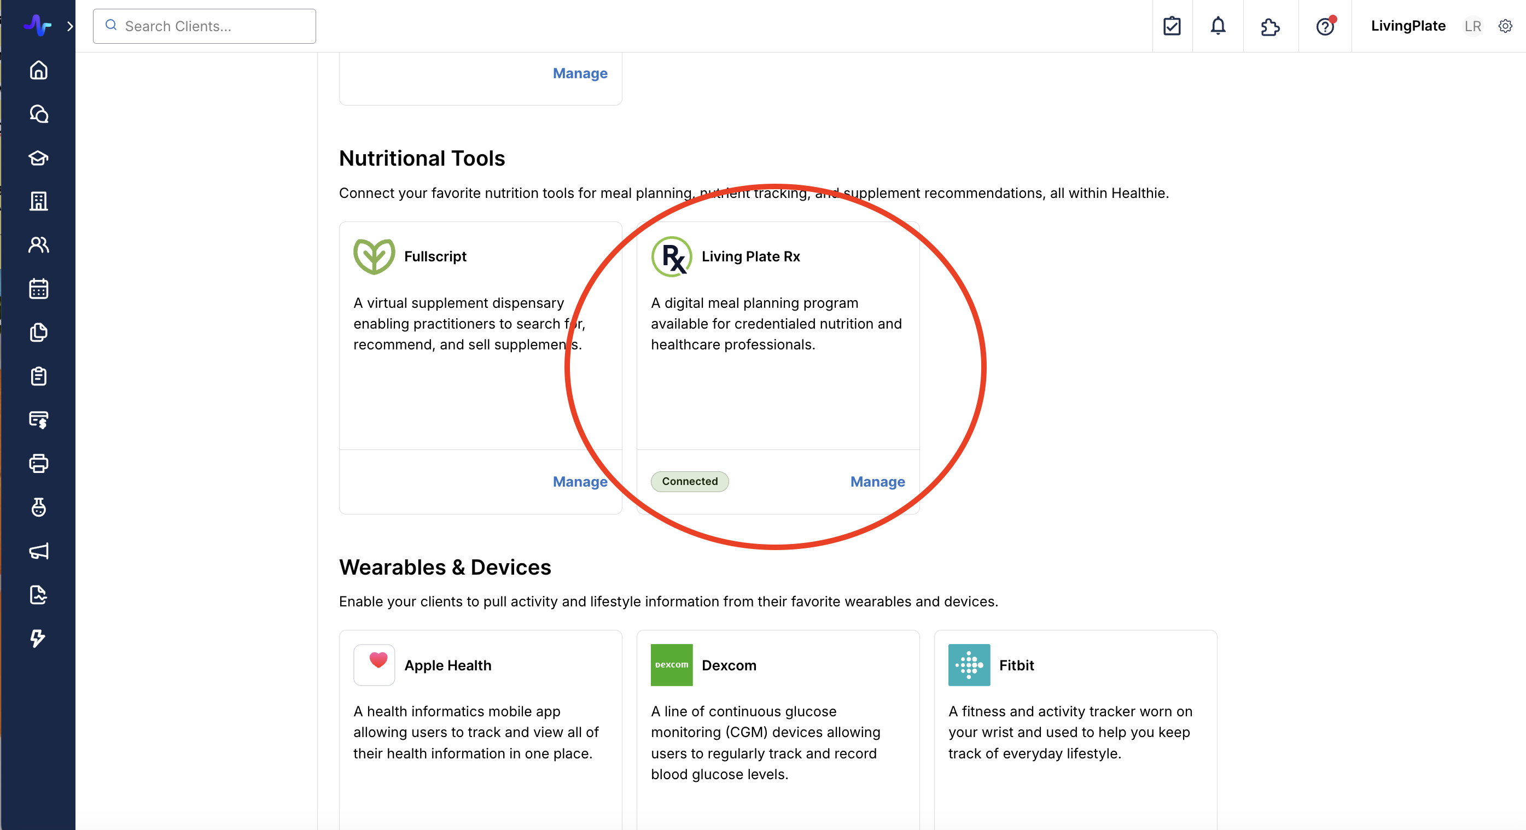Open the labs flask sidebar icon

(38, 507)
